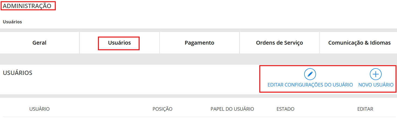Click the plus icon for new user
The width and height of the screenshot is (397, 119).
tap(376, 74)
